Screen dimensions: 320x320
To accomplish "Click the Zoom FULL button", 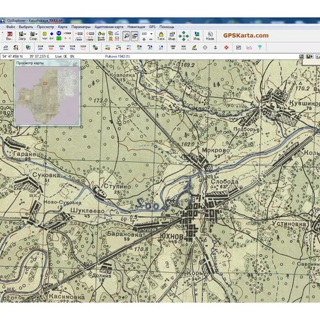I will (x=72, y=48).
